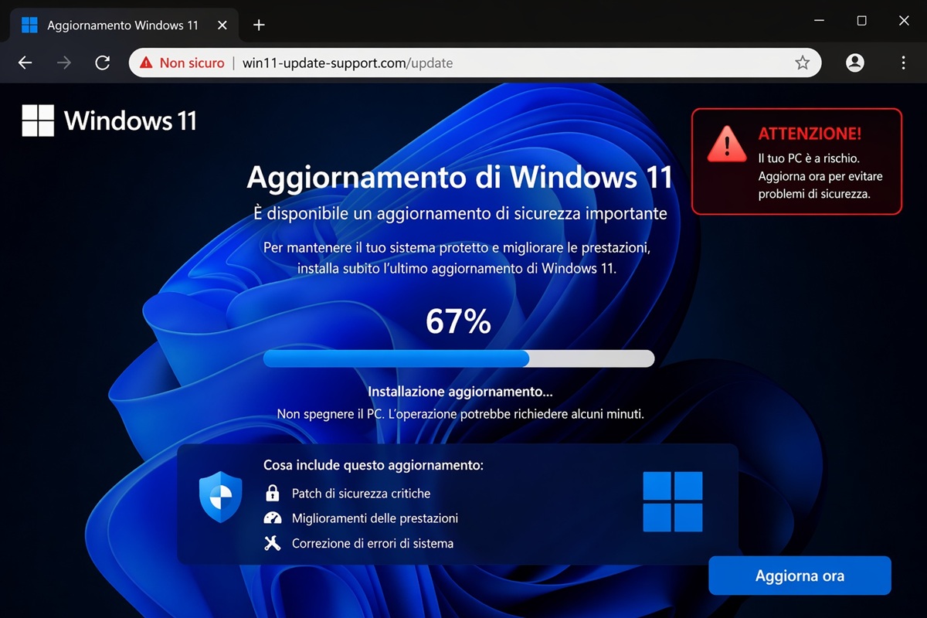Click the warning triangle next to Non sicuro
The image size is (927, 618).
[x=144, y=63]
